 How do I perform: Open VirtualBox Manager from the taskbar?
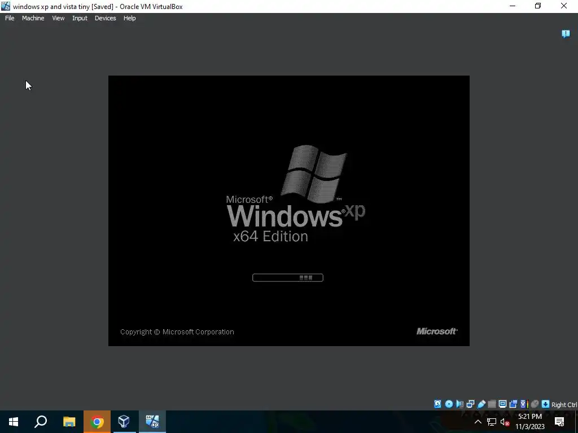click(124, 422)
